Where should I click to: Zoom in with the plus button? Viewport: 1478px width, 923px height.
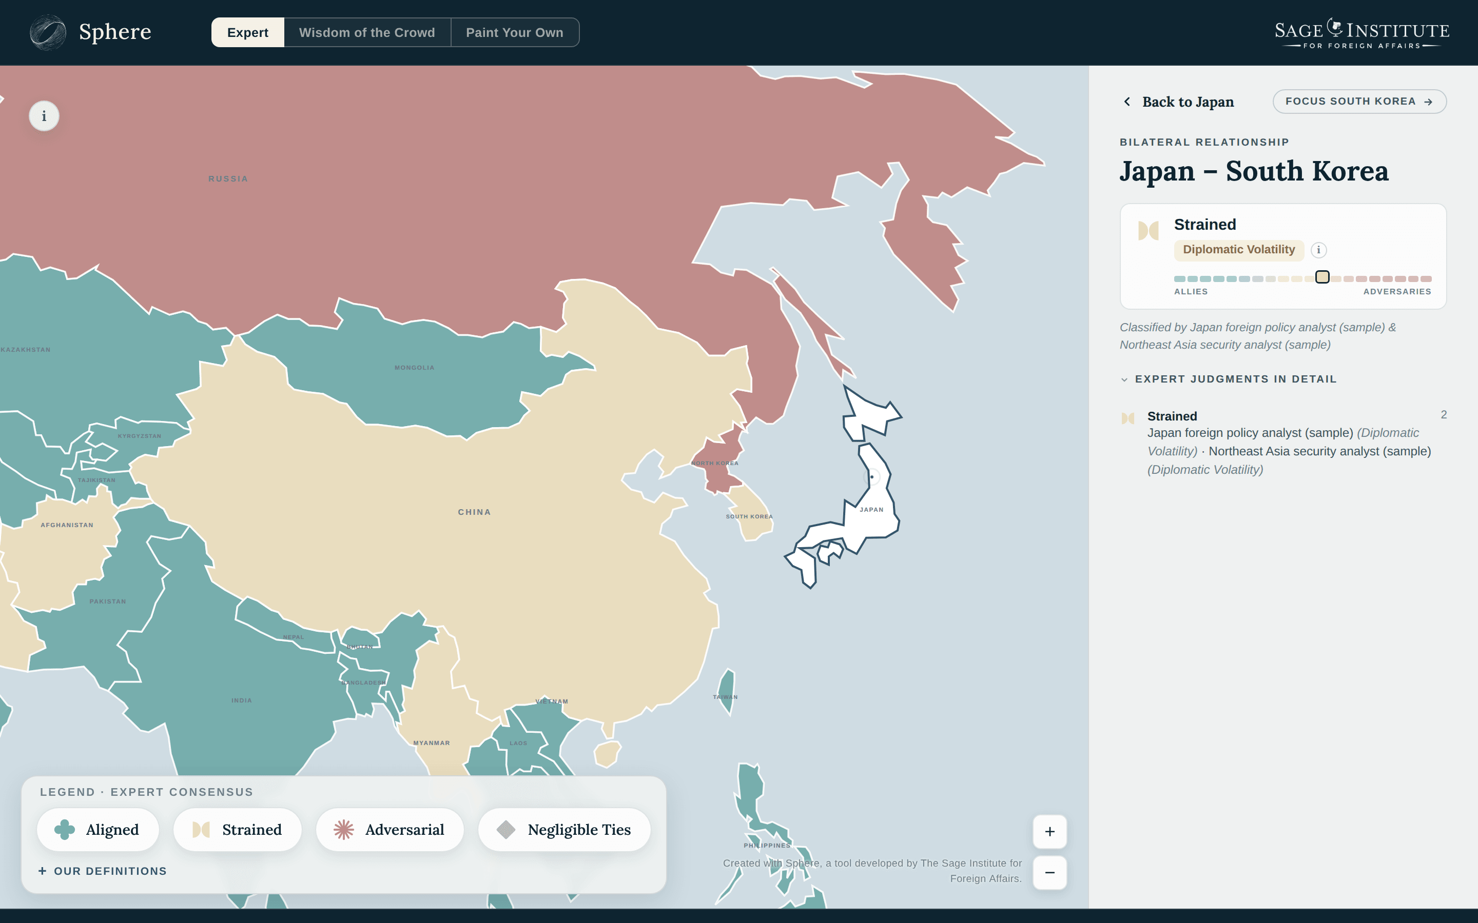1050,831
